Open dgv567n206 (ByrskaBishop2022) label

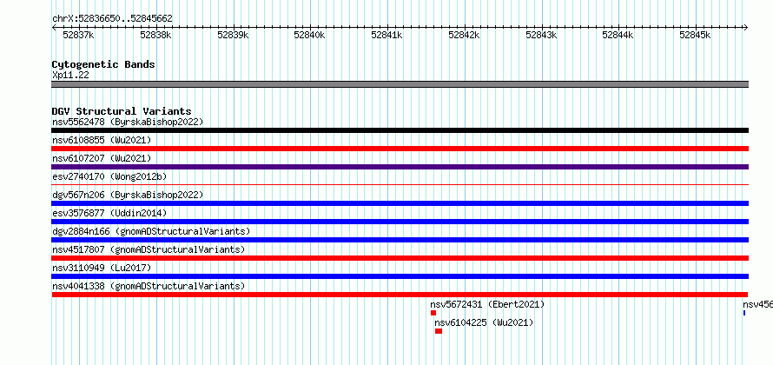128,195
